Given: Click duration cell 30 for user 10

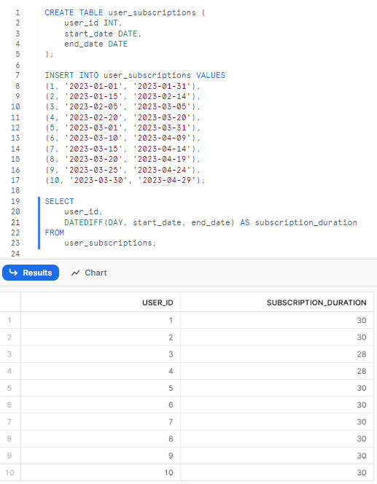Looking at the screenshot, I should 277,472.
